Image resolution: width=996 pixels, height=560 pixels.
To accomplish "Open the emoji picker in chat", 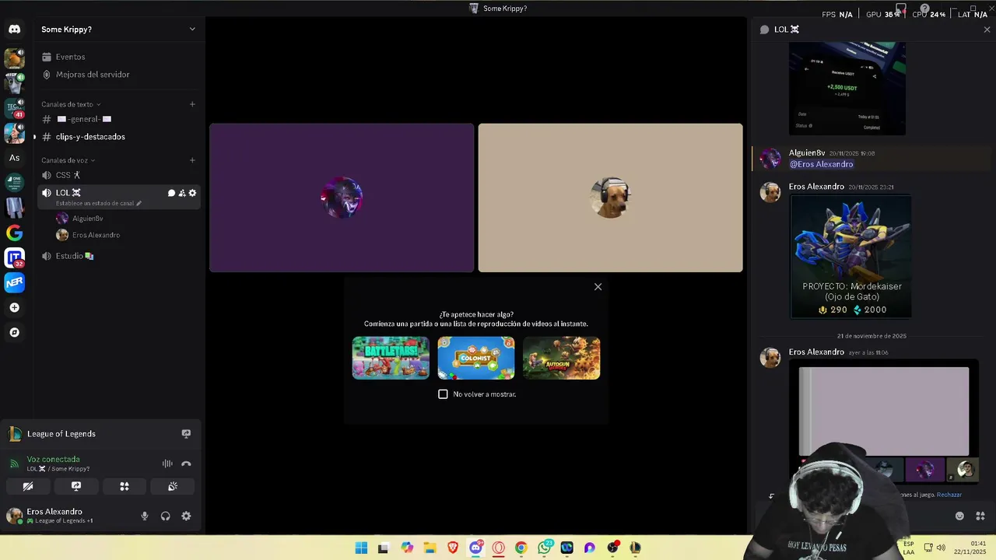I will click(959, 516).
